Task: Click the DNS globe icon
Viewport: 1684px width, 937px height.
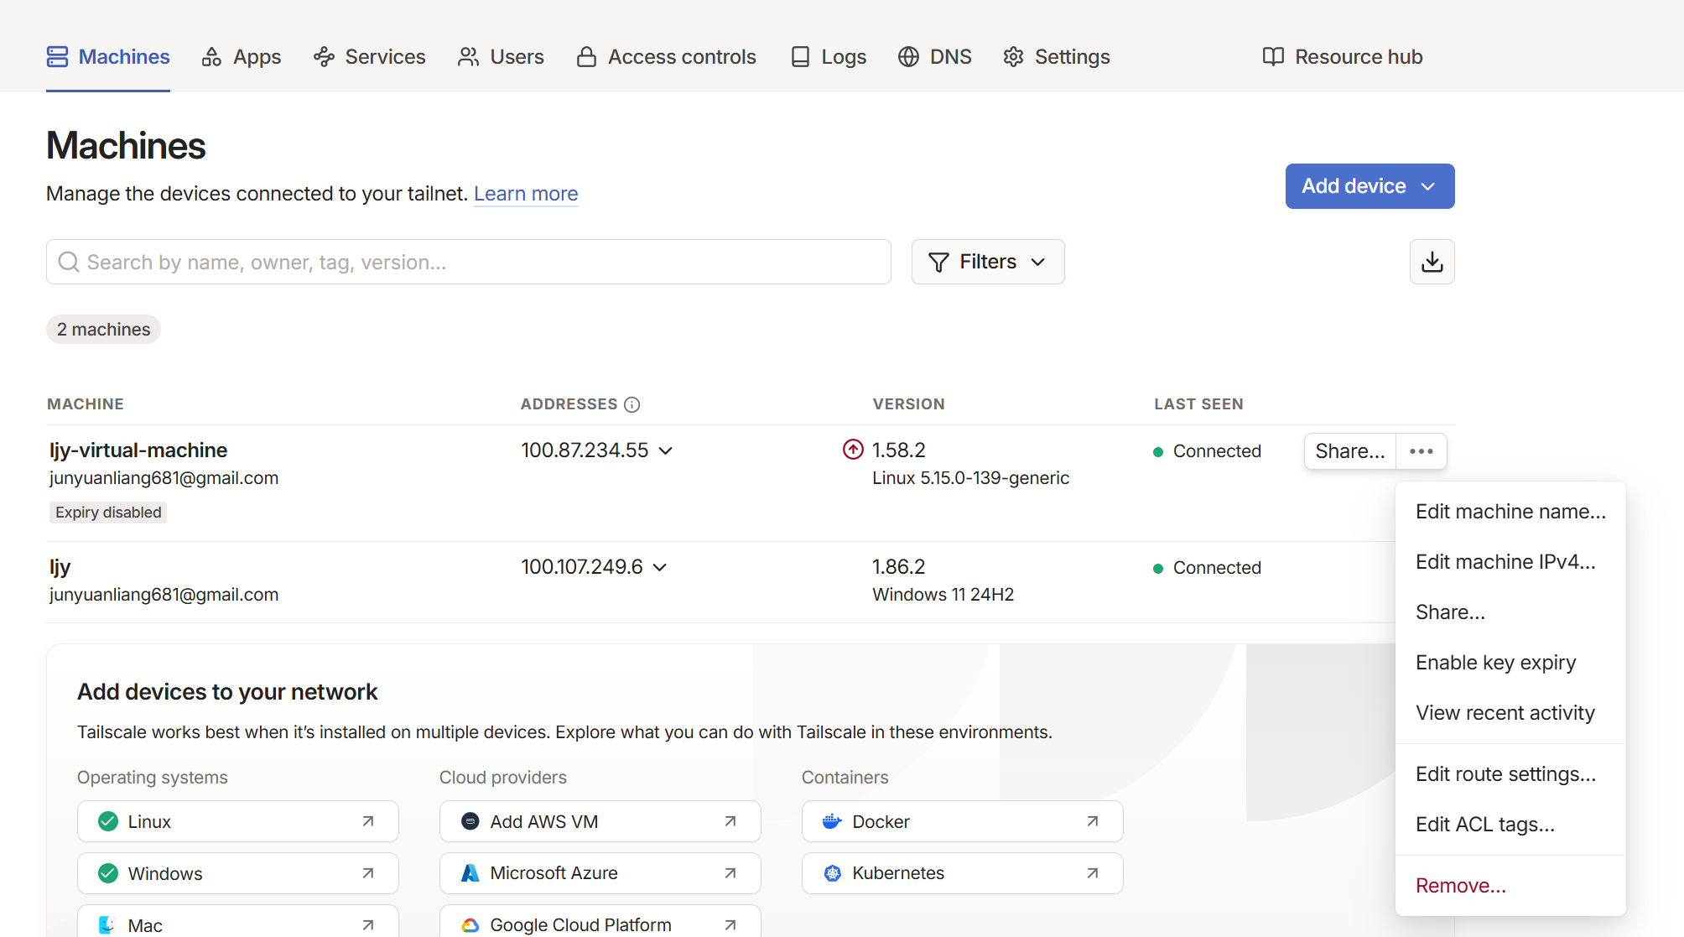Action: pos(908,56)
